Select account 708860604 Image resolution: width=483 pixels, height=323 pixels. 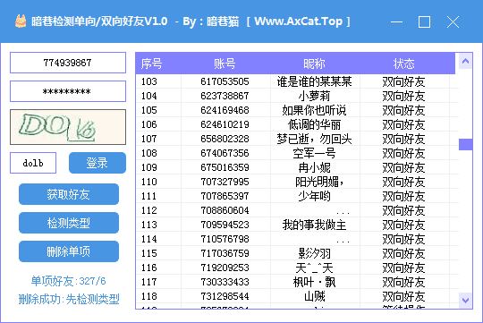pyautogui.click(x=225, y=210)
